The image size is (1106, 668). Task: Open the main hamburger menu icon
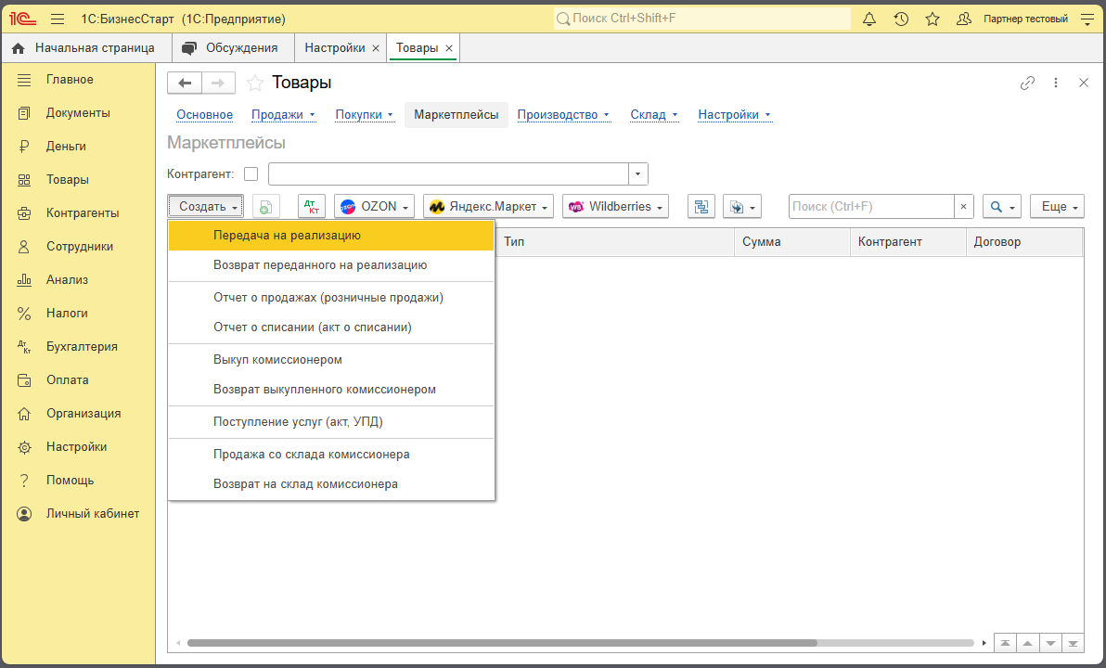(58, 19)
